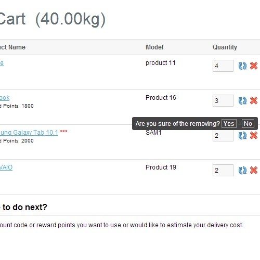Delete Product 16 with red cross icon
The height and width of the screenshot is (260, 260).
pyautogui.click(x=254, y=100)
